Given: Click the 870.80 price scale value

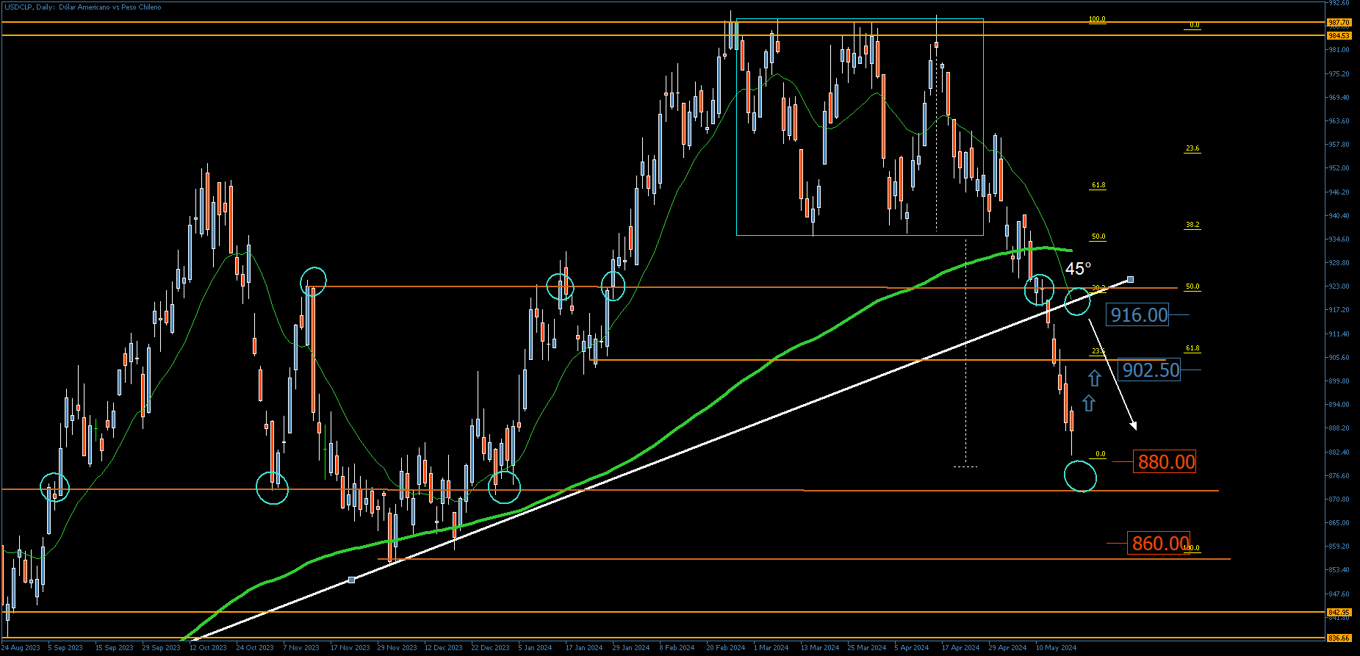Looking at the screenshot, I should [1339, 500].
